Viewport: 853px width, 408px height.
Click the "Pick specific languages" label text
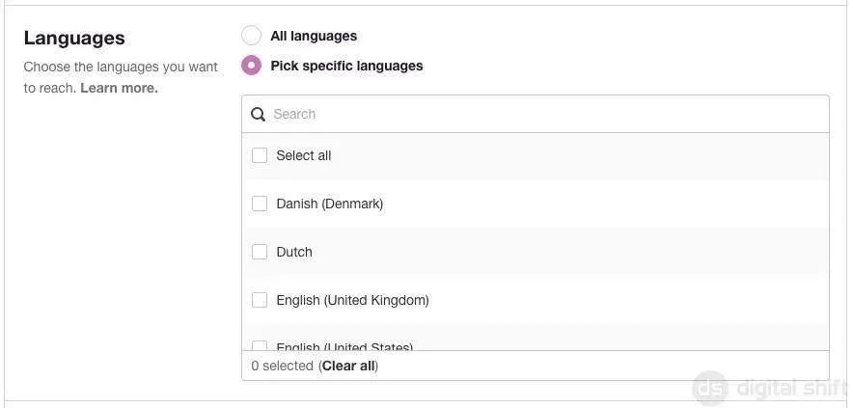click(x=346, y=66)
